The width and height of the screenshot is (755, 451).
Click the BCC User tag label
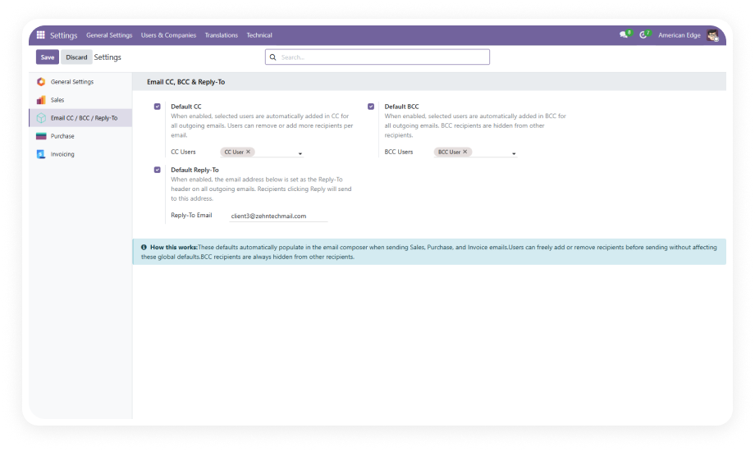click(x=449, y=152)
